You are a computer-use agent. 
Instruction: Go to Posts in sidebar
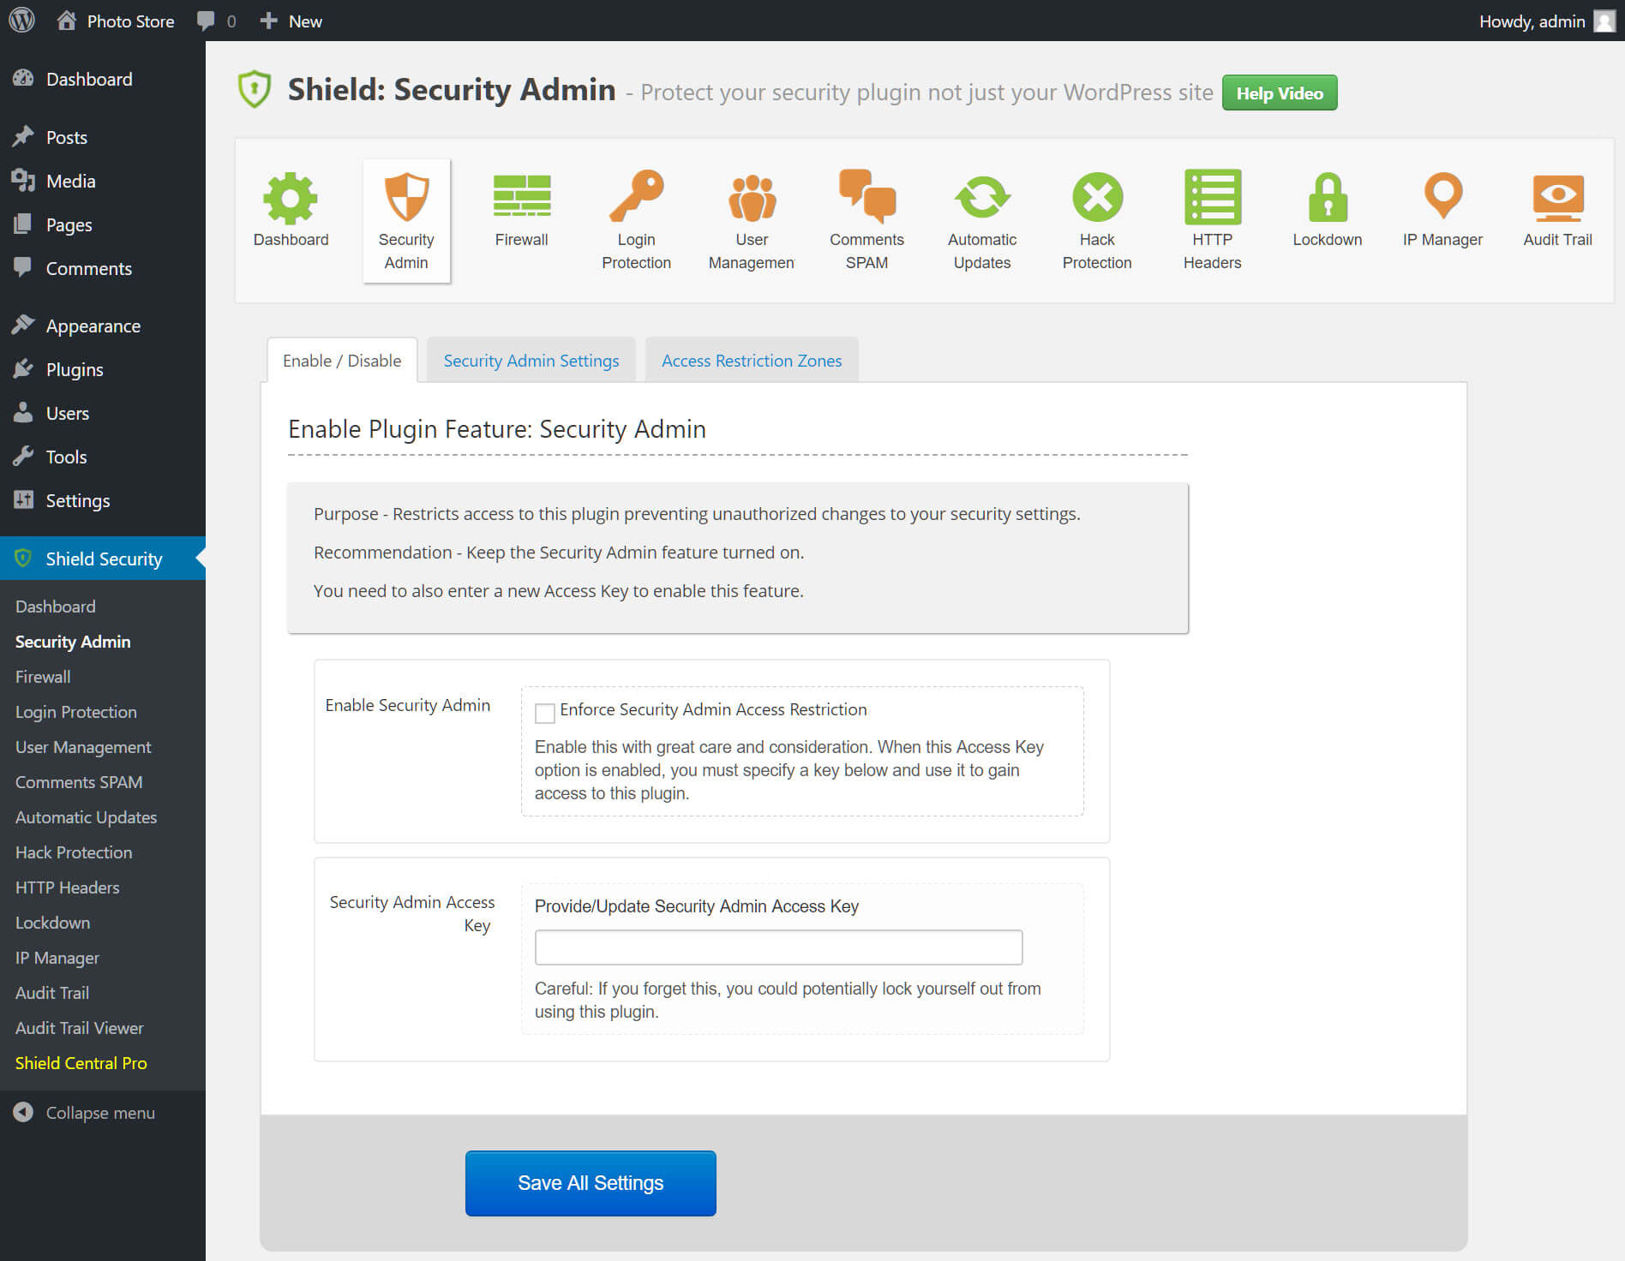pos(67,137)
